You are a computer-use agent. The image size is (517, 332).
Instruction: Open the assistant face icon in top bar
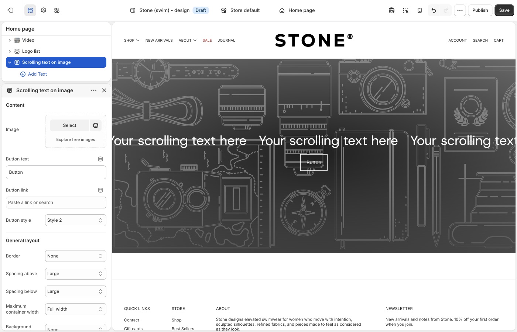coord(391,10)
